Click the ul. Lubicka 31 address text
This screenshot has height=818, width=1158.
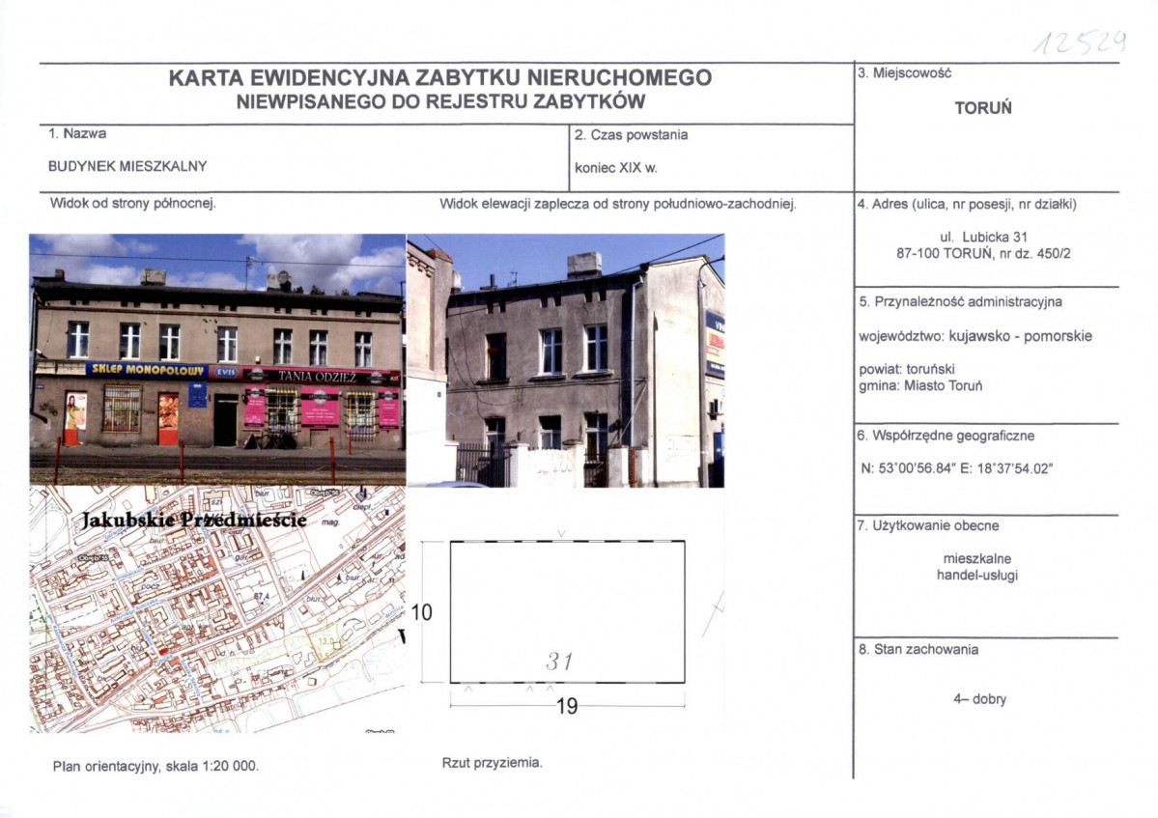[x=983, y=237]
